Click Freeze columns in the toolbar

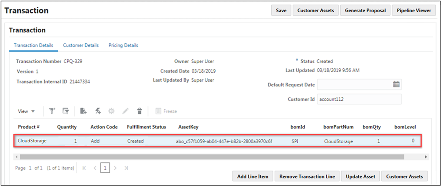[166, 111]
